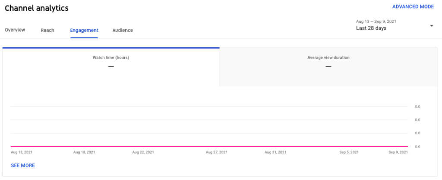Go to the Audience tab
The width and height of the screenshot is (442, 180).
tap(123, 30)
